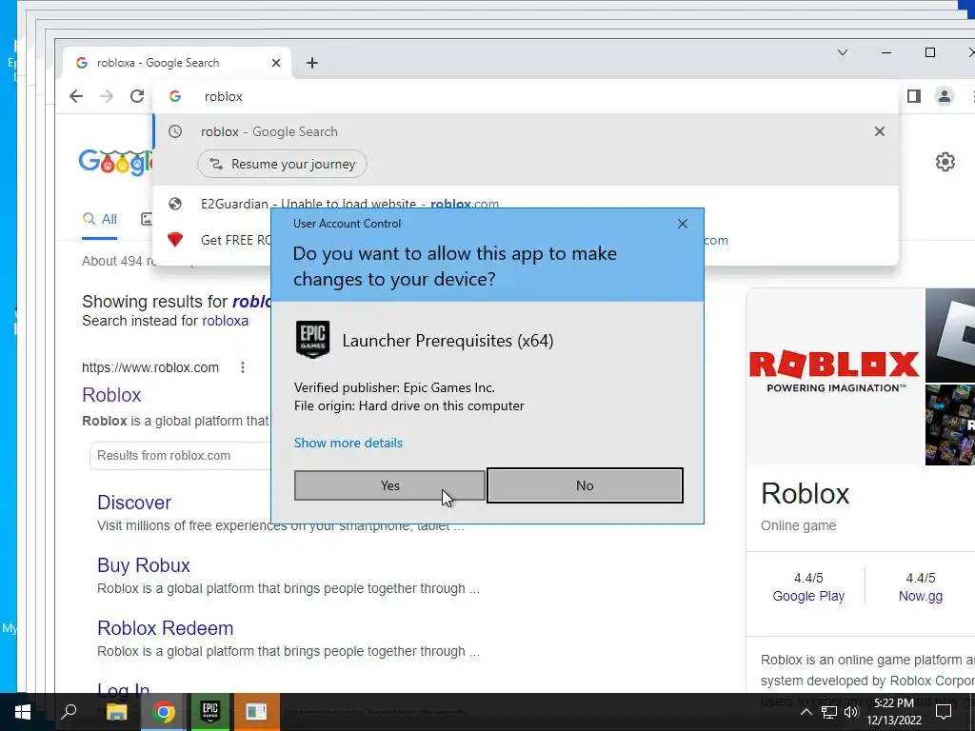
Task: Open the Now.gg rating link
Action: [921, 596]
